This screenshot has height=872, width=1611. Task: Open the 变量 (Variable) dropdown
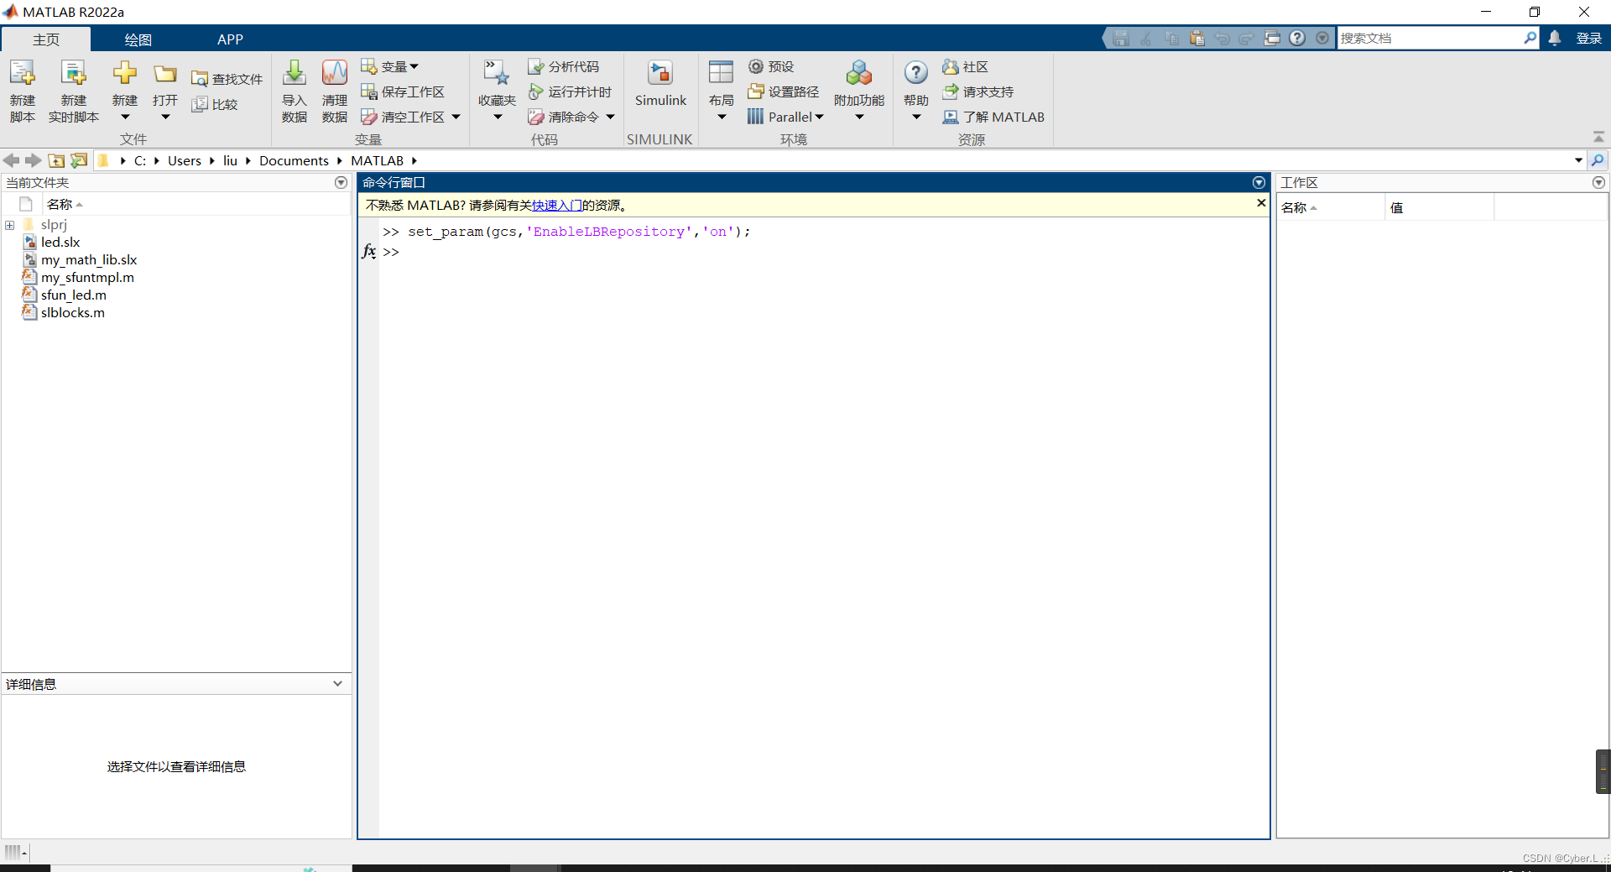pyautogui.click(x=389, y=66)
